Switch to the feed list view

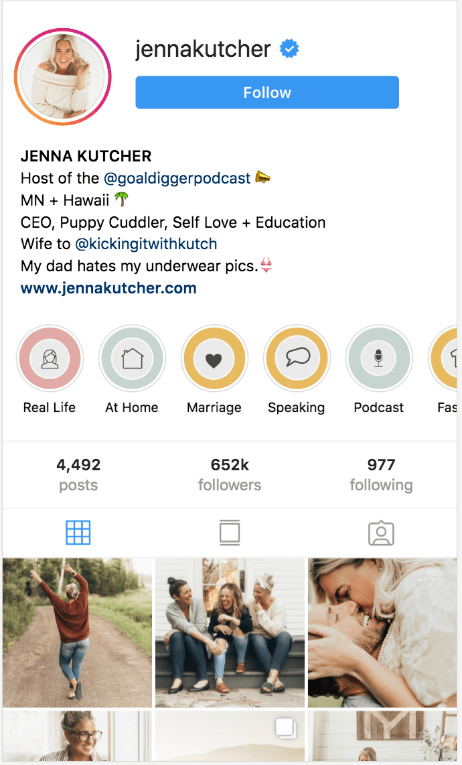tap(229, 533)
